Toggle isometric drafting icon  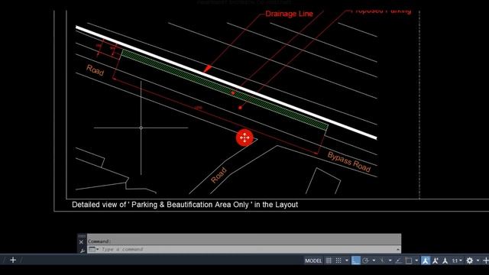coord(382,260)
